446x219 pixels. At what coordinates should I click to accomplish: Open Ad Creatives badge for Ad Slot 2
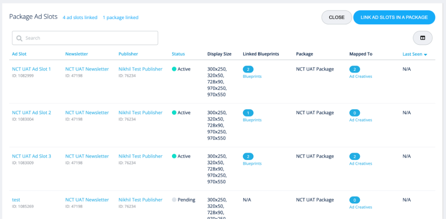tap(355, 113)
